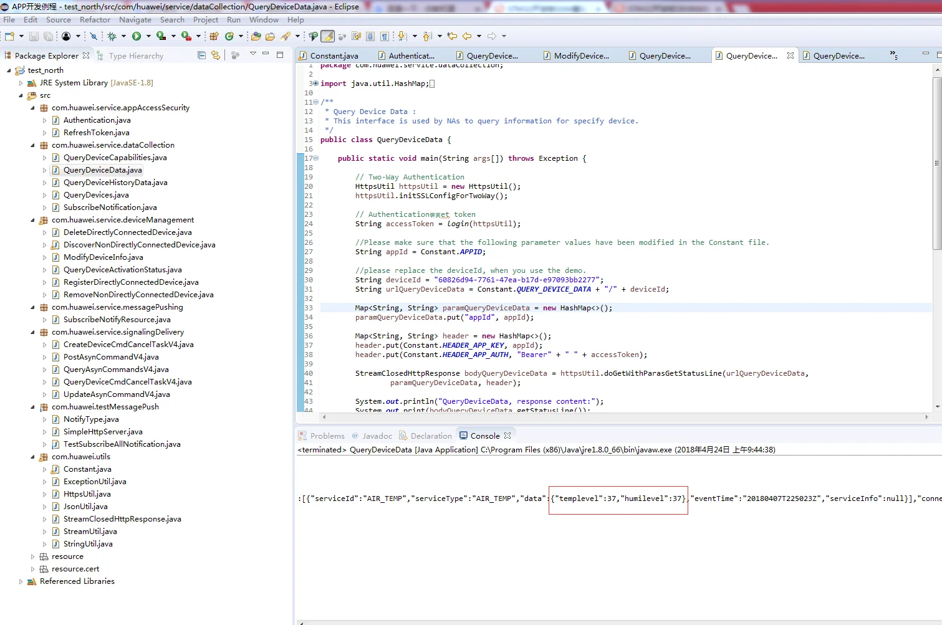
Task: Click the Run button in the toolbar
Action: [137, 36]
